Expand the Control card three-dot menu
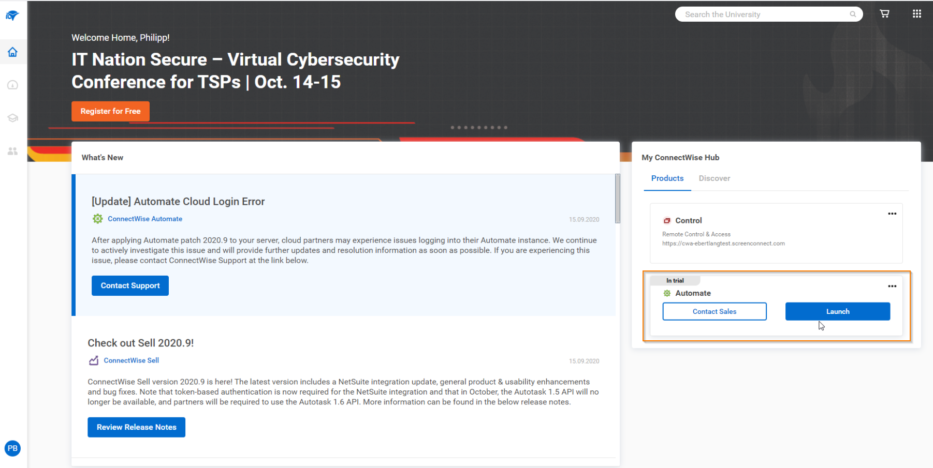 coord(892,214)
